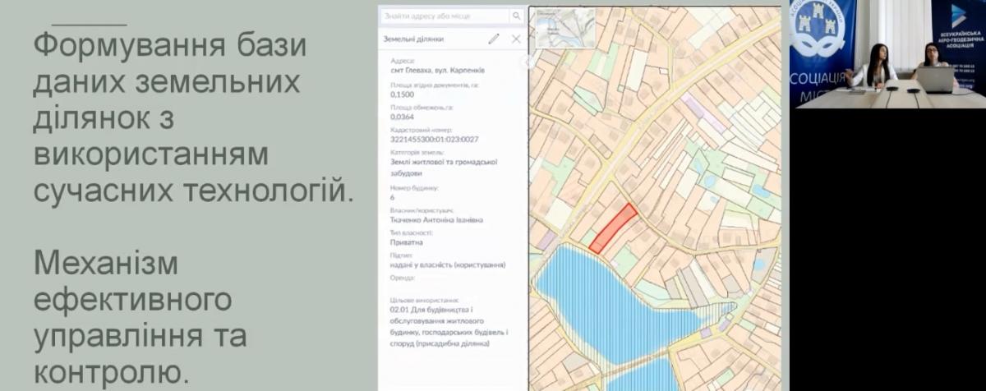Click the ownership type value Приватна
986x391 pixels.
pos(407,242)
